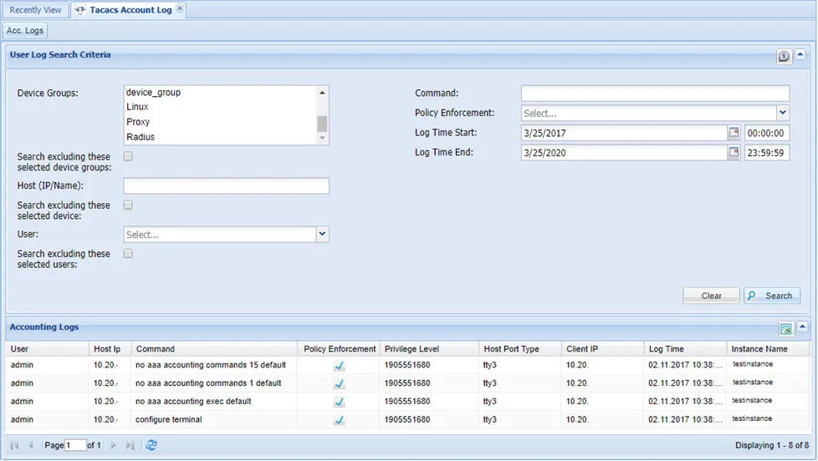Sort by the Client IP column header
Viewport: 818px width, 461px height.
coord(603,348)
